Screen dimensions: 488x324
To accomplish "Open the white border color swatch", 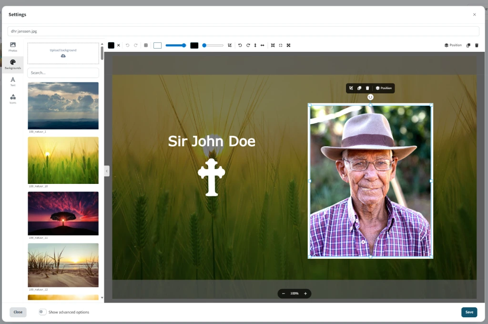I will (x=157, y=45).
